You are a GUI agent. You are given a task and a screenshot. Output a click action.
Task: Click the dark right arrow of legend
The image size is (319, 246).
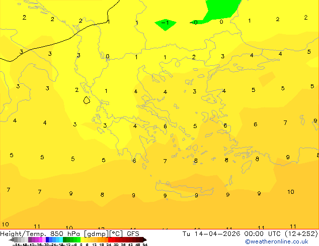point(145,240)
